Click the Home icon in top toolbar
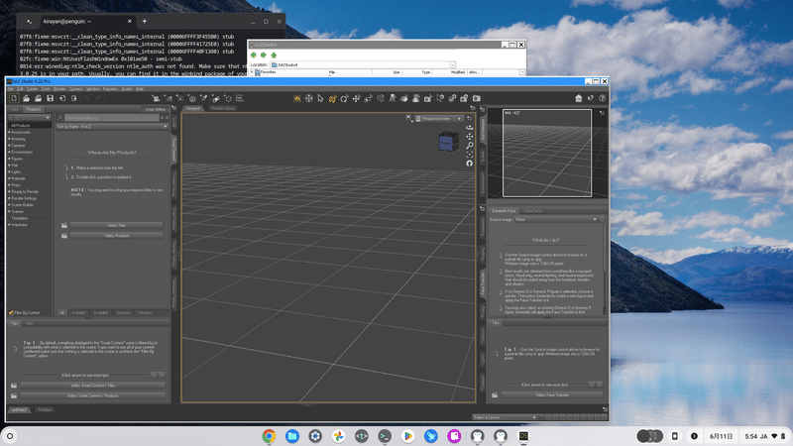This screenshot has width=793, height=446. pyautogui.click(x=579, y=98)
